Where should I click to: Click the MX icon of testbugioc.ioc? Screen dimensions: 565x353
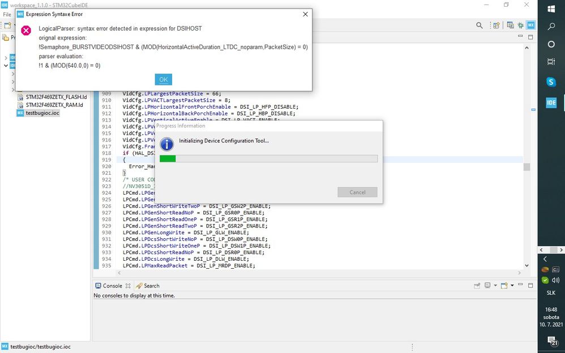pyautogui.click(x=20, y=113)
